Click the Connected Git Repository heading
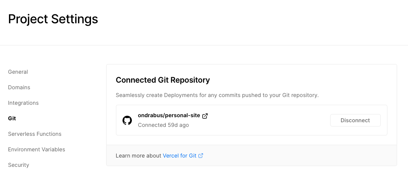This screenshot has width=408, height=175. (x=163, y=80)
